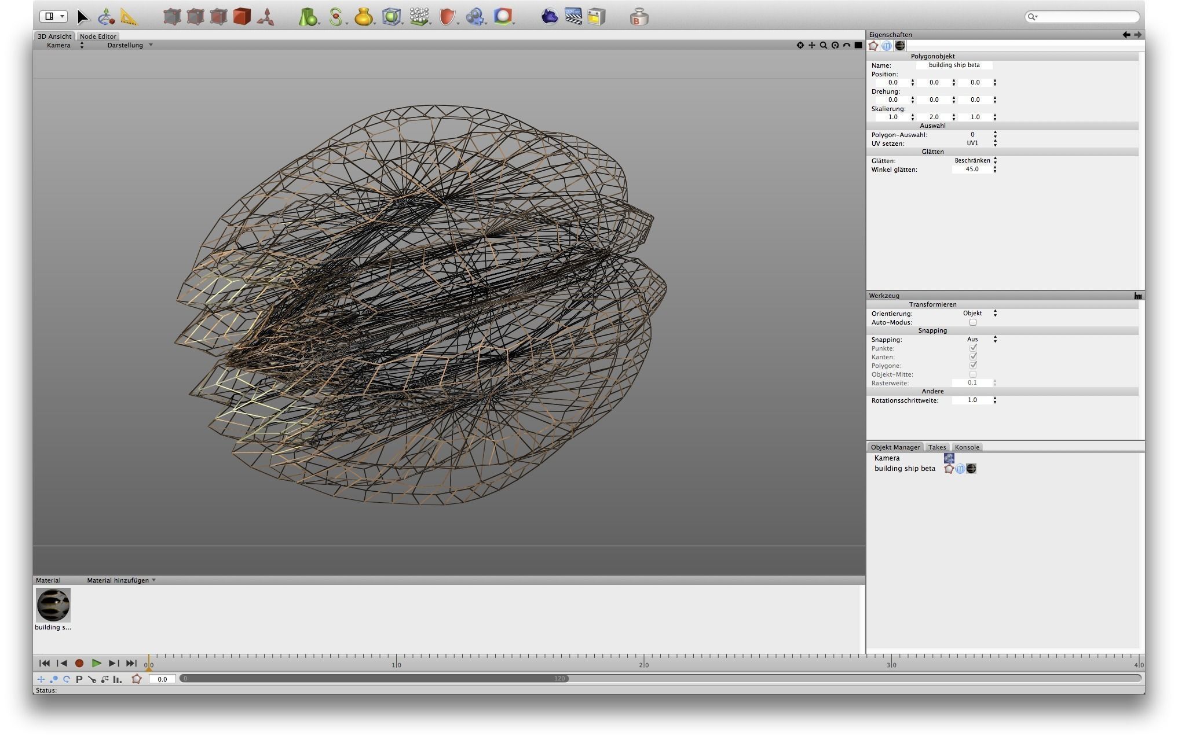Select building ship beta in Objekt Manager

point(904,469)
